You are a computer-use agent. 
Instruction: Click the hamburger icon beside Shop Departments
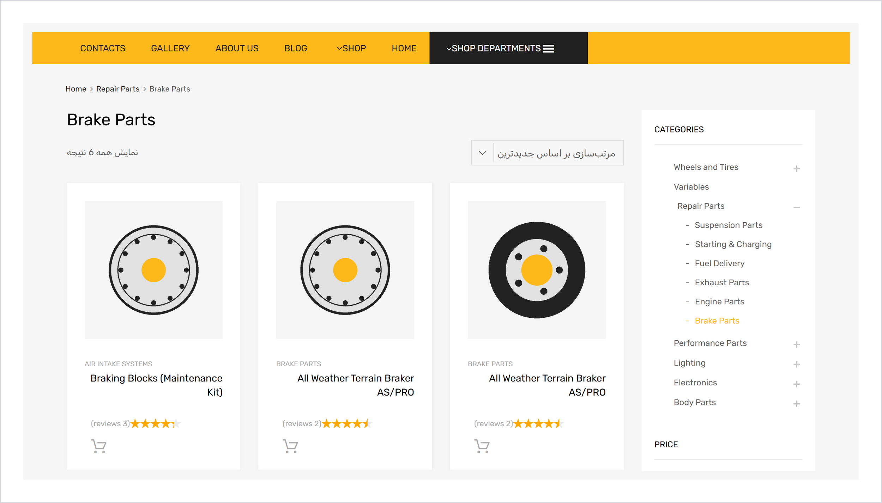coord(548,49)
